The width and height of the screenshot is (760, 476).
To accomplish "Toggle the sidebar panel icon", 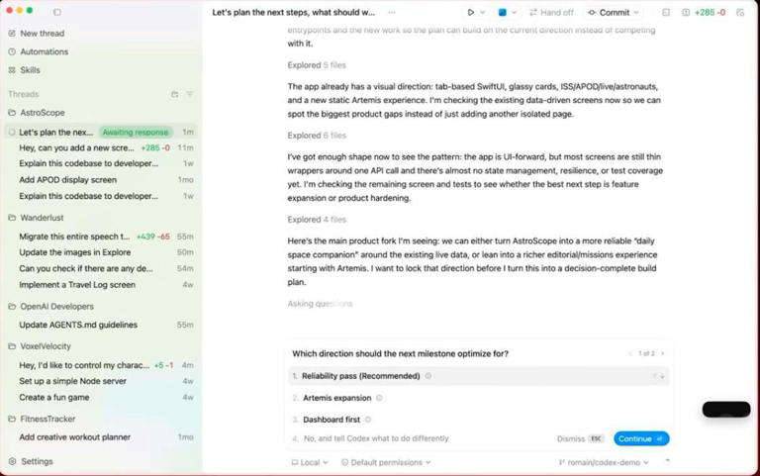I will [56, 12].
